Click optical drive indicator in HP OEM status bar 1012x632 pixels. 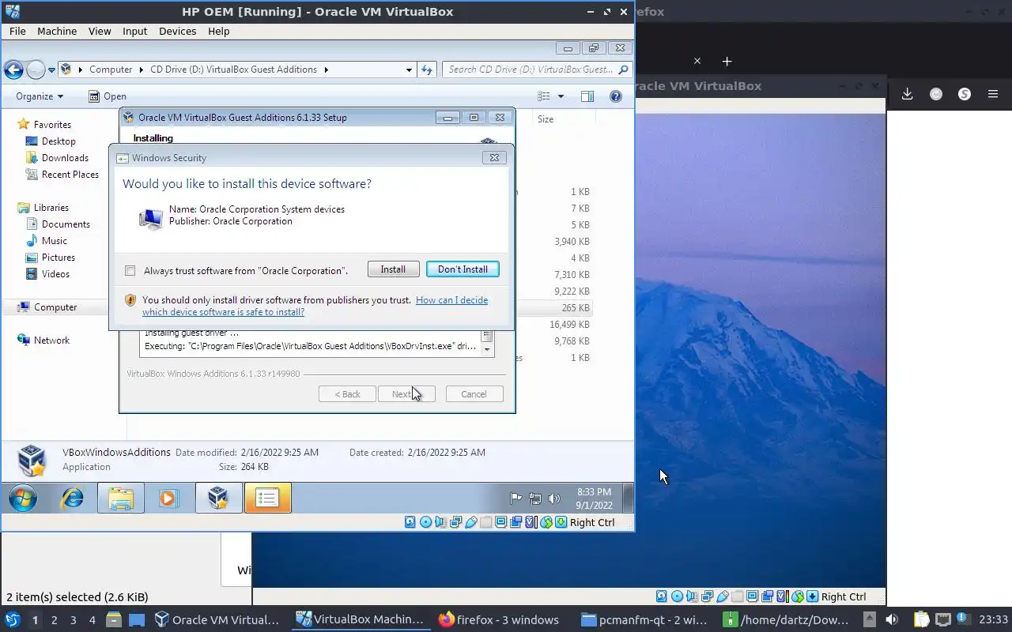(x=426, y=522)
